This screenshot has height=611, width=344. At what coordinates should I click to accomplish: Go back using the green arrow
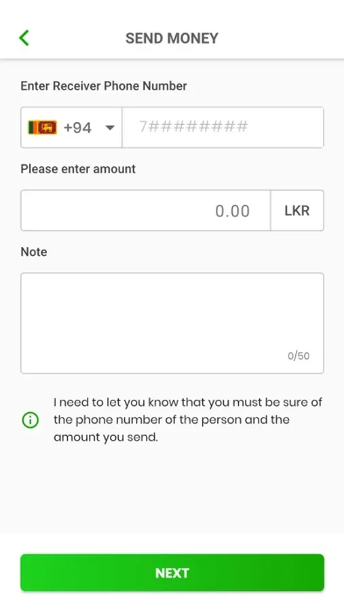click(24, 38)
